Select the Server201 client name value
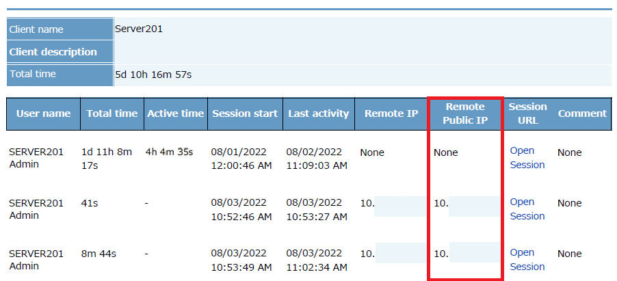Screen dimensions: 617x281 tap(139, 29)
